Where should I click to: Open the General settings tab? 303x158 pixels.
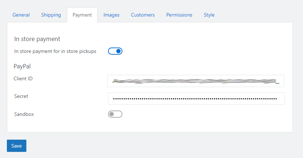[x=21, y=15]
